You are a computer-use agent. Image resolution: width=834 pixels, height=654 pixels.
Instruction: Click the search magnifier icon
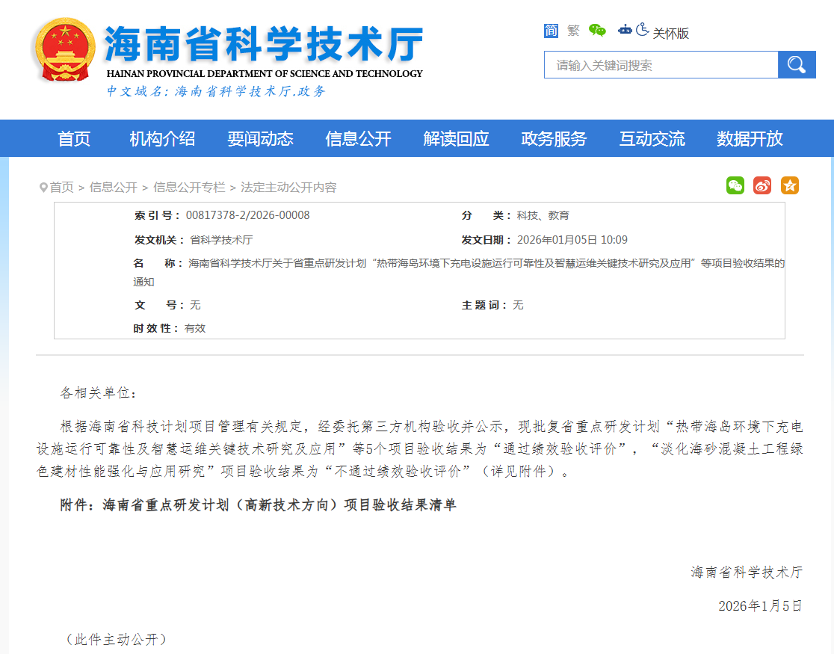(x=797, y=64)
